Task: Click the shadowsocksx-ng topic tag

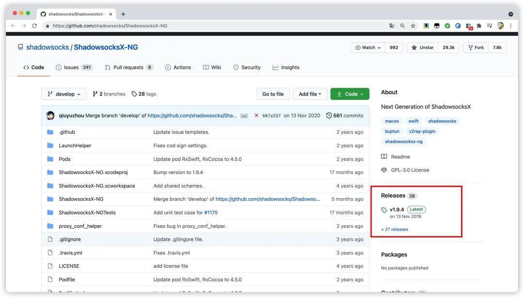Action: tap(404, 141)
